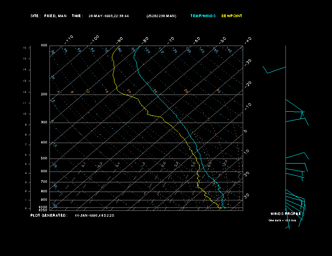Click the cyan TEMP/WINDS legend label
The height and width of the screenshot is (256, 332).
coord(203,16)
